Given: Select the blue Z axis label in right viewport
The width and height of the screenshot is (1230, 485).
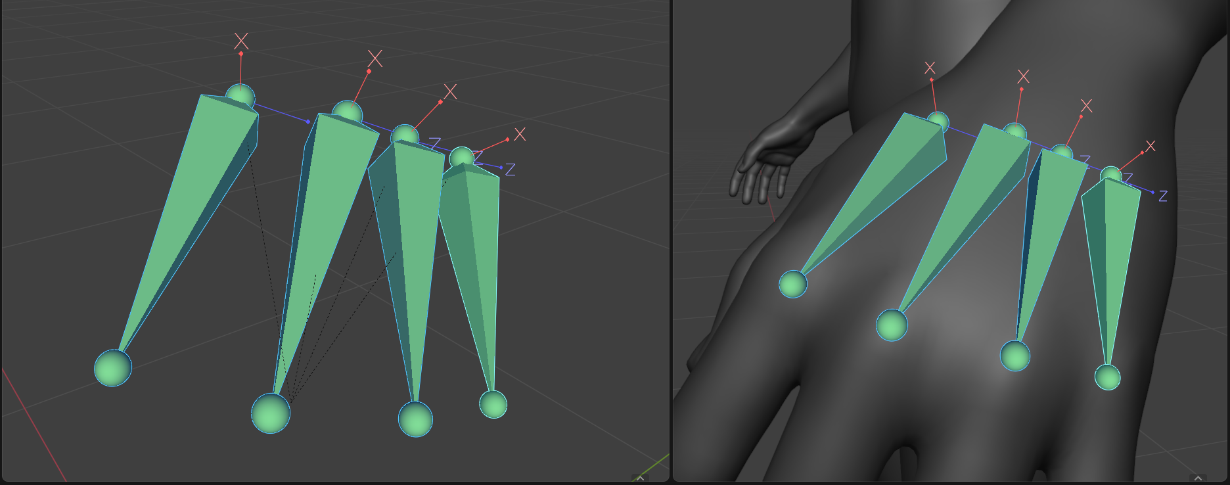Looking at the screenshot, I should tap(1162, 196).
